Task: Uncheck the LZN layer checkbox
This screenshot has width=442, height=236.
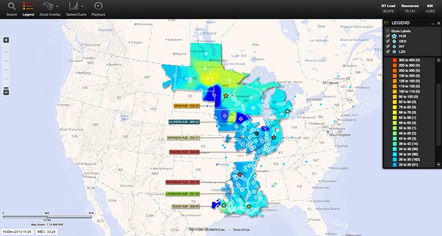Action: [x=388, y=52]
